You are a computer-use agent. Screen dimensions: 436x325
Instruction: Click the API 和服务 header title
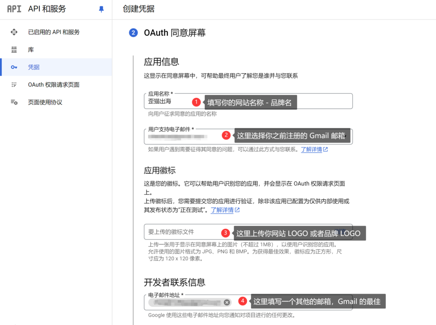pos(47,9)
